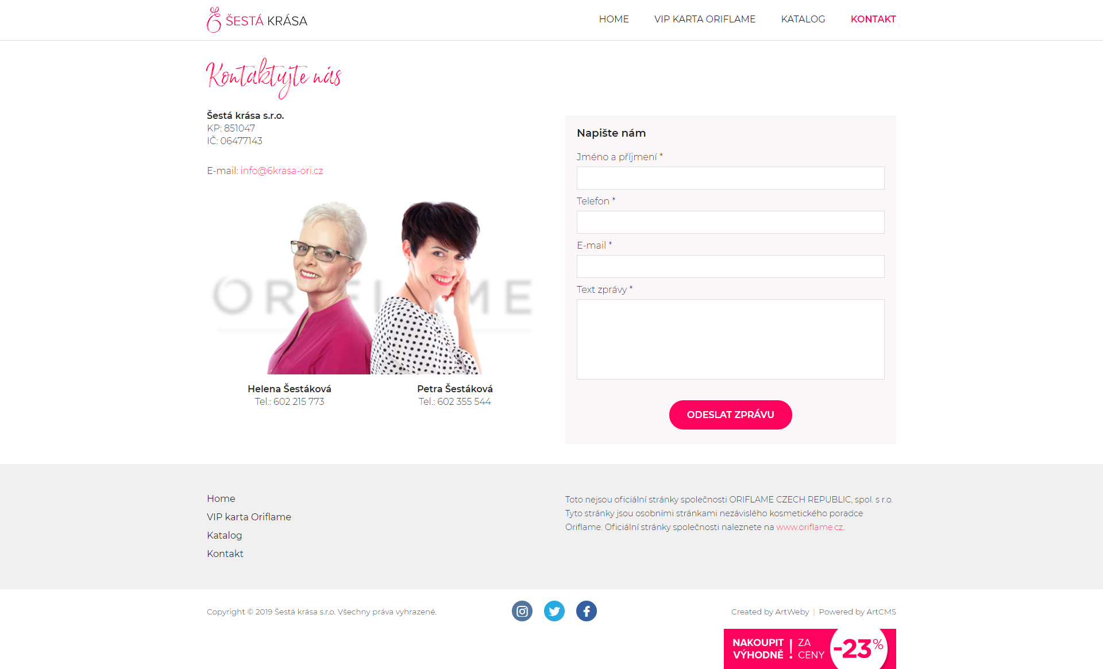Image resolution: width=1103 pixels, height=669 pixels.
Task: Open www.oriflame.cz link in footer
Action: (x=810, y=527)
